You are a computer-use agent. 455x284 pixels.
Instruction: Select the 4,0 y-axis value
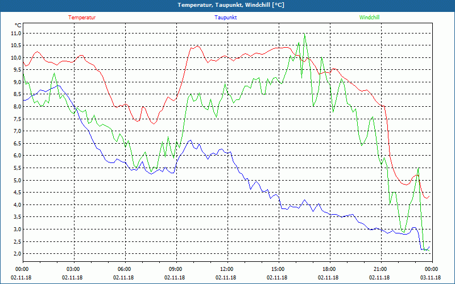pyautogui.click(x=17, y=205)
